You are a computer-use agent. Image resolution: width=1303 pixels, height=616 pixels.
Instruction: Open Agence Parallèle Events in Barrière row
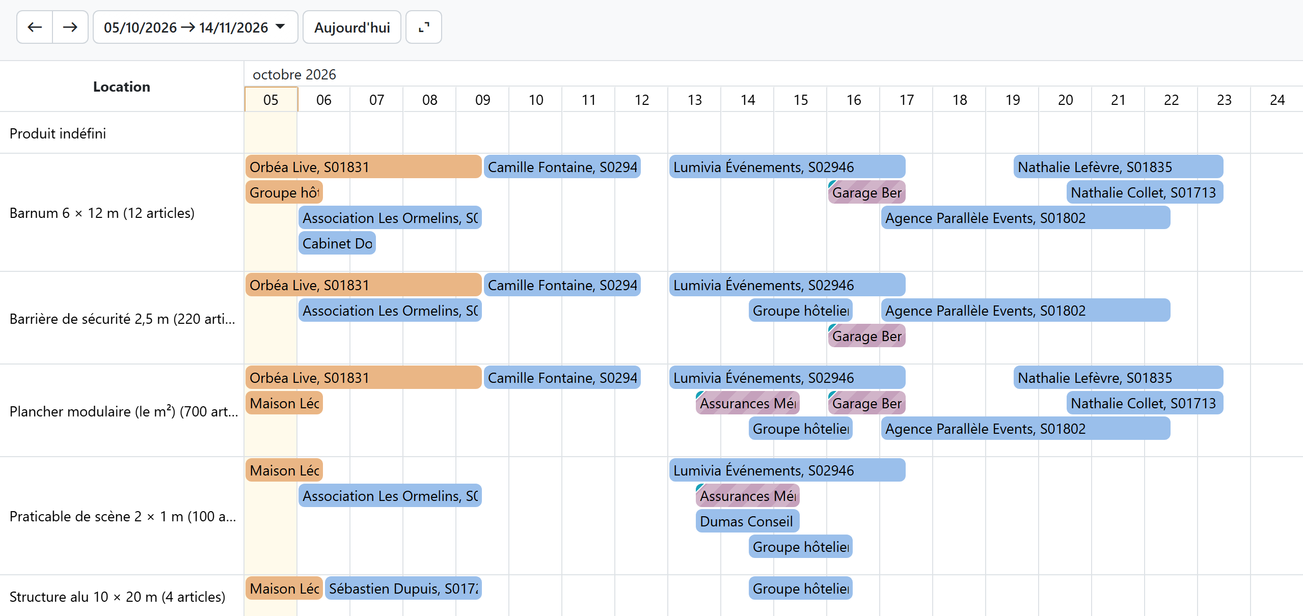pos(1026,310)
